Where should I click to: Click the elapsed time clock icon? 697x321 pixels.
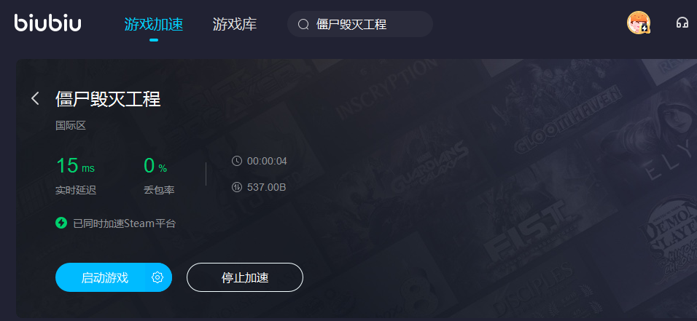pyautogui.click(x=236, y=161)
